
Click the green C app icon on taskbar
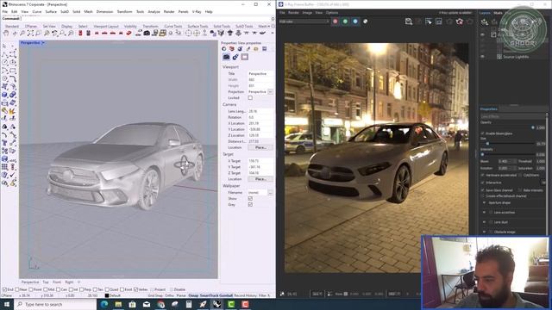point(231,304)
